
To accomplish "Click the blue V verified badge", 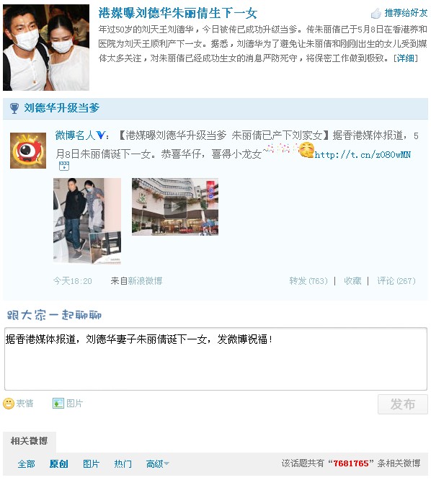I will 100,135.
